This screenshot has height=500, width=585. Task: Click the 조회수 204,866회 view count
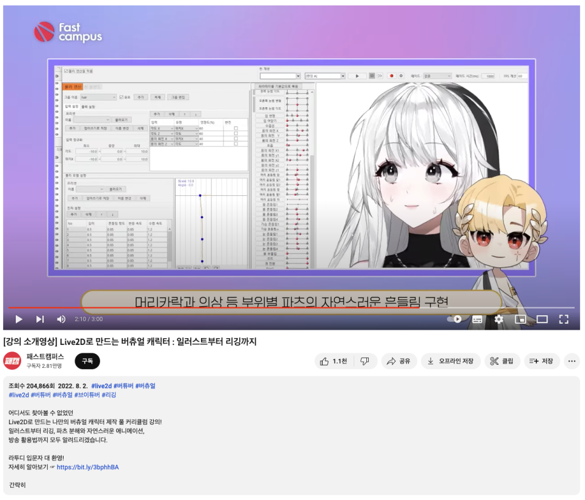coord(31,387)
